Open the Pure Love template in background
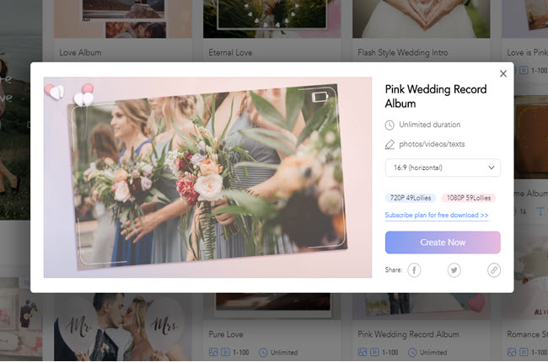 (226, 334)
